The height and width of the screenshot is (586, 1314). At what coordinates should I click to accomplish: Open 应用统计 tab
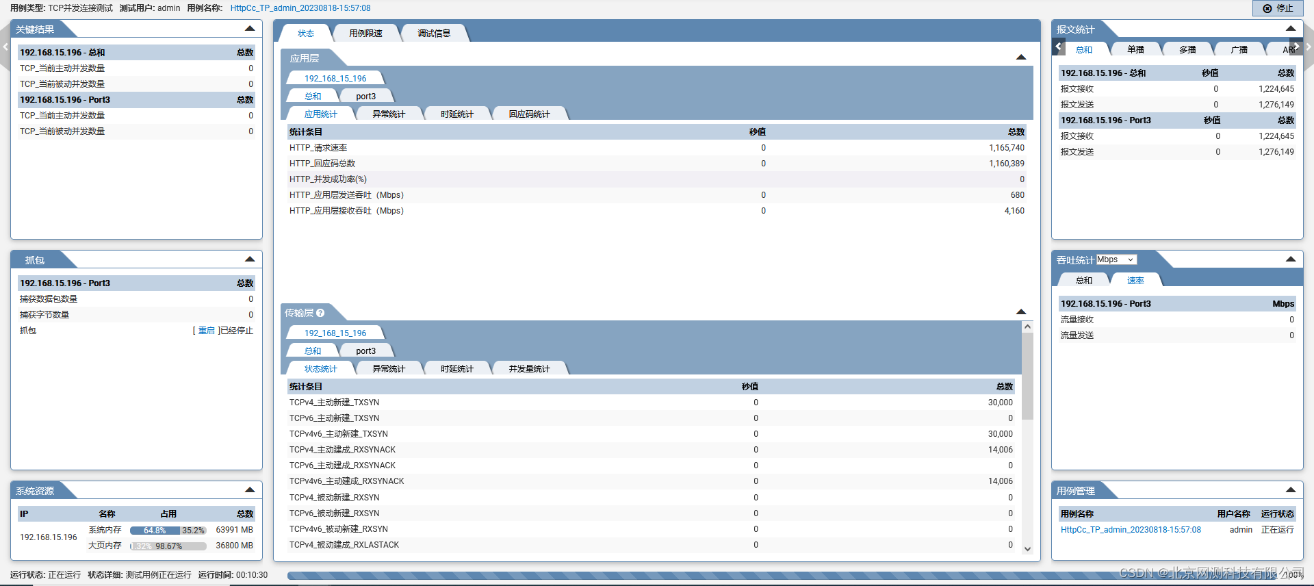click(320, 114)
